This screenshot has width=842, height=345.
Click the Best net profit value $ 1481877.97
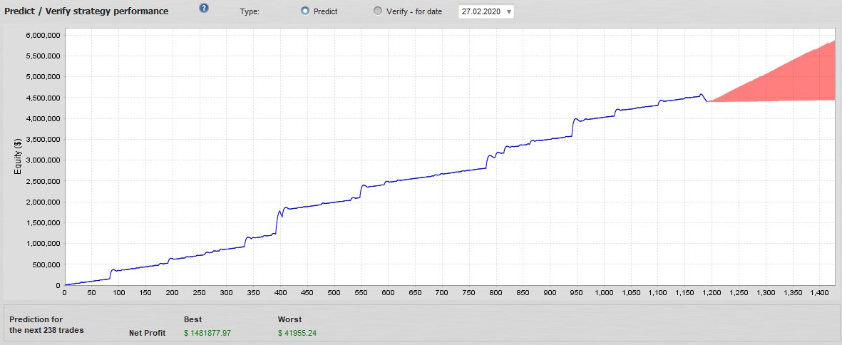tap(207, 333)
